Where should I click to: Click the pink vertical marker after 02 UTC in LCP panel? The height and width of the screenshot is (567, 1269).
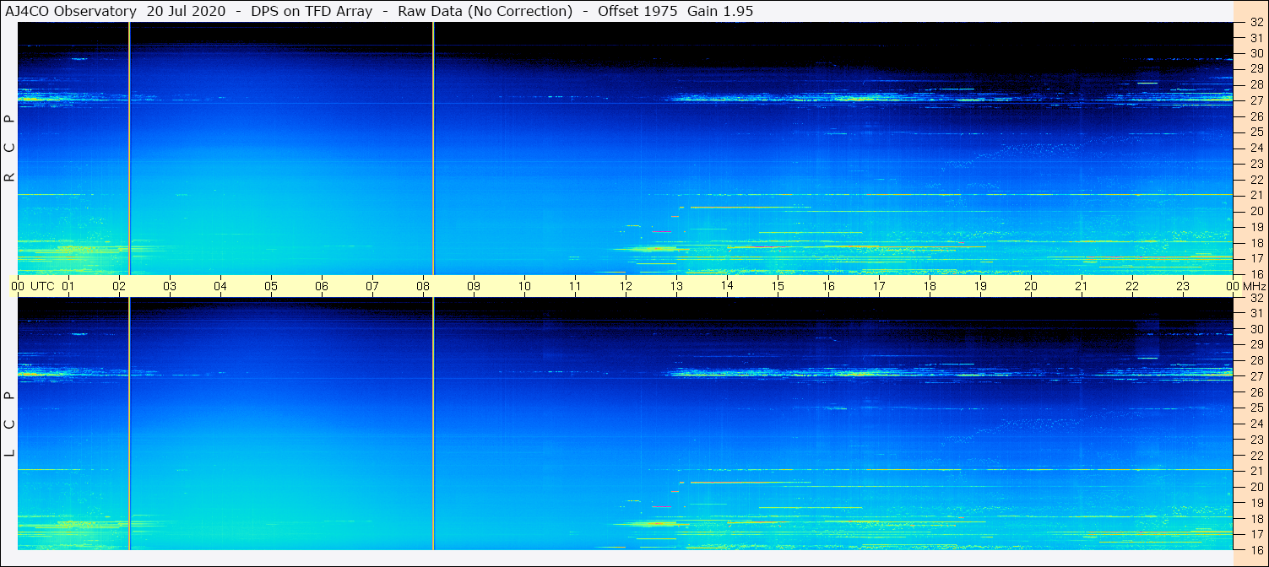129,424
